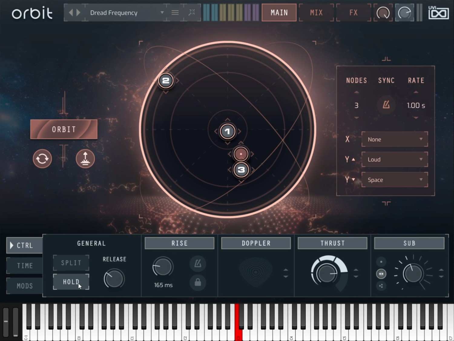
Task: Open the Loud modulation dropdown
Action: tap(394, 160)
